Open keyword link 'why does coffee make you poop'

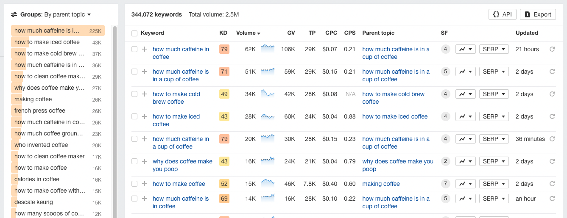tap(182, 165)
